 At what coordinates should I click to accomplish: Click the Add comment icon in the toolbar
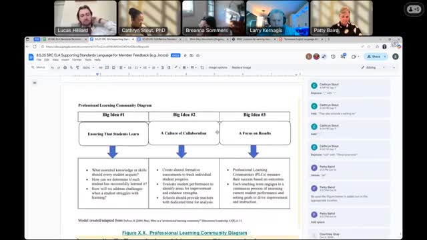[107, 67]
